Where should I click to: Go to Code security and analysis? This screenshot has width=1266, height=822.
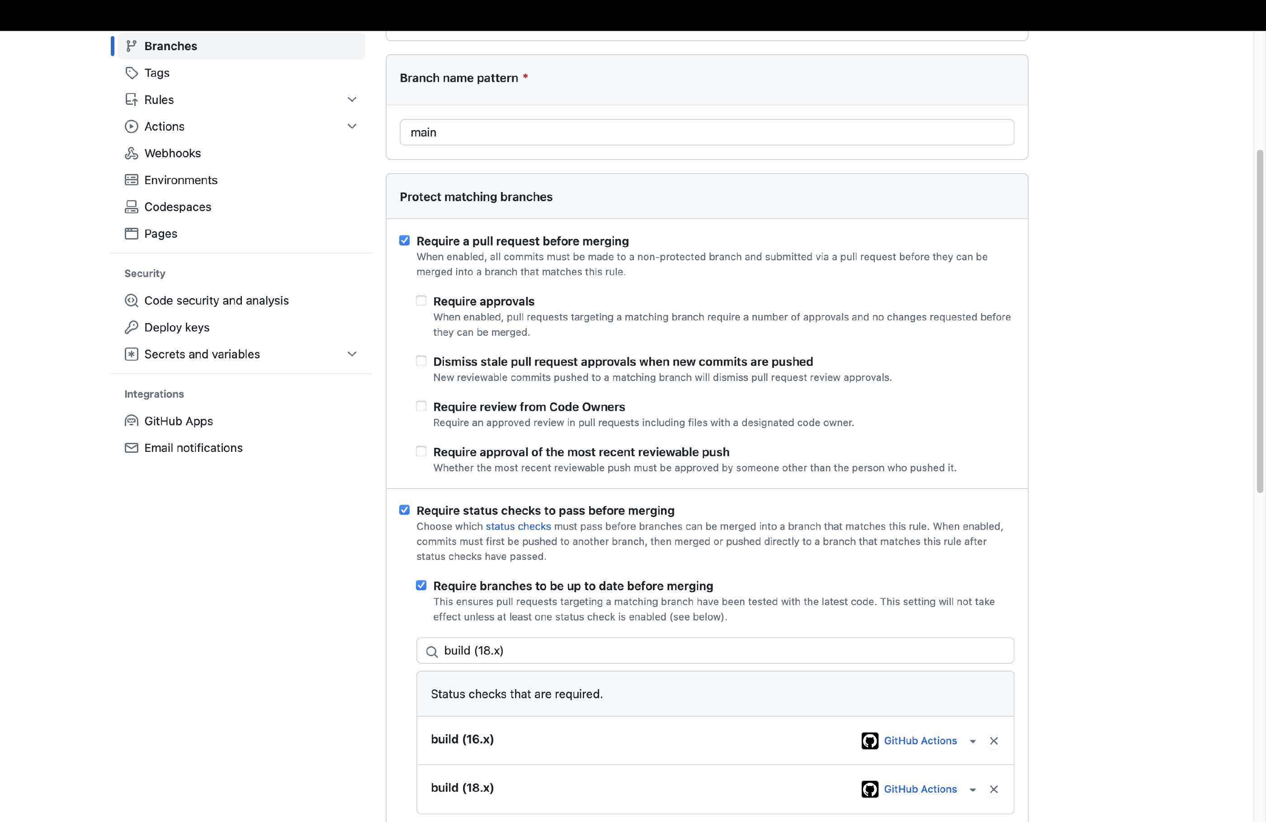pos(216,301)
